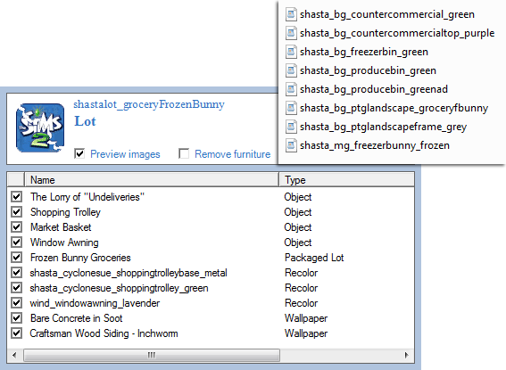Select shasta_bg_ptglandscapeframe_grey file icon
This screenshot has width=506, height=370.
tap(291, 127)
